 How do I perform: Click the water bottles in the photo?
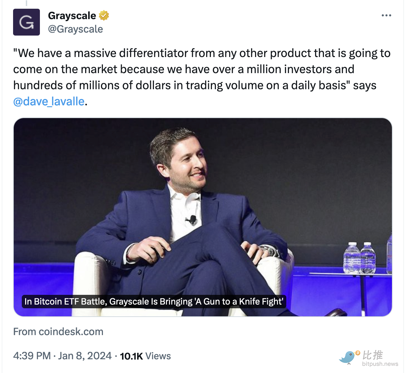pyautogui.click(x=359, y=258)
